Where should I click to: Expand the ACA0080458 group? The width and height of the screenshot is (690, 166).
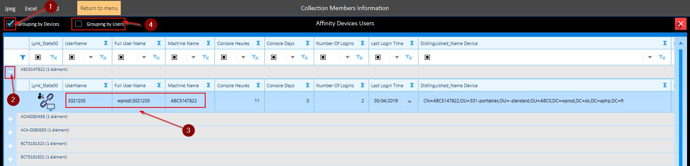click(x=10, y=119)
